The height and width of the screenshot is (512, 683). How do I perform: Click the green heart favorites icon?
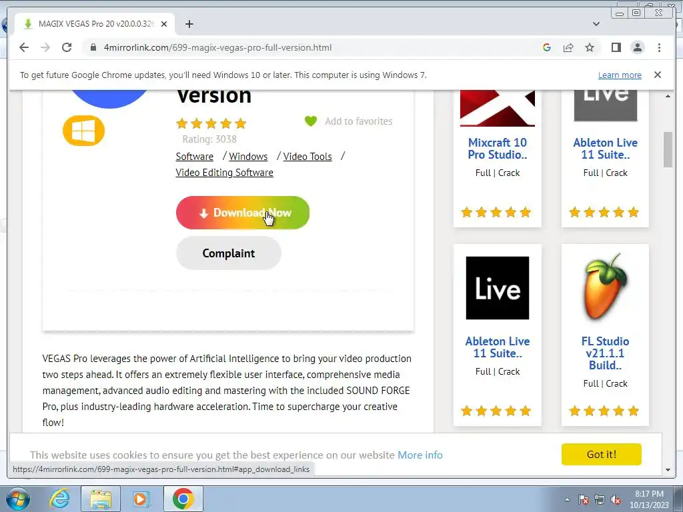coord(311,121)
